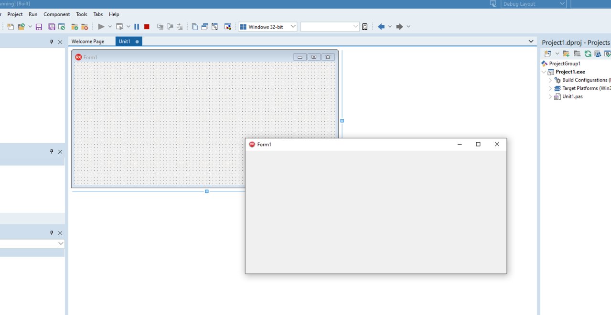Expand the Target Platforms node
The height and width of the screenshot is (315, 611).
pos(550,88)
